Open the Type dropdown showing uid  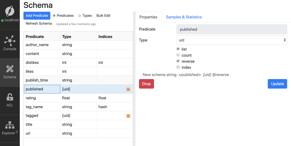coord(232,40)
